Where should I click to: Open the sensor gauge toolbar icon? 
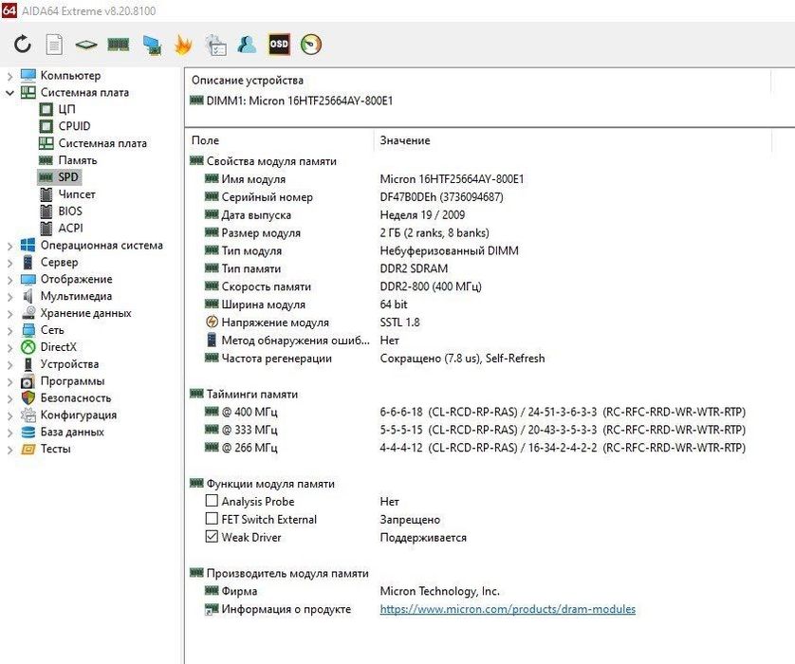tap(311, 45)
